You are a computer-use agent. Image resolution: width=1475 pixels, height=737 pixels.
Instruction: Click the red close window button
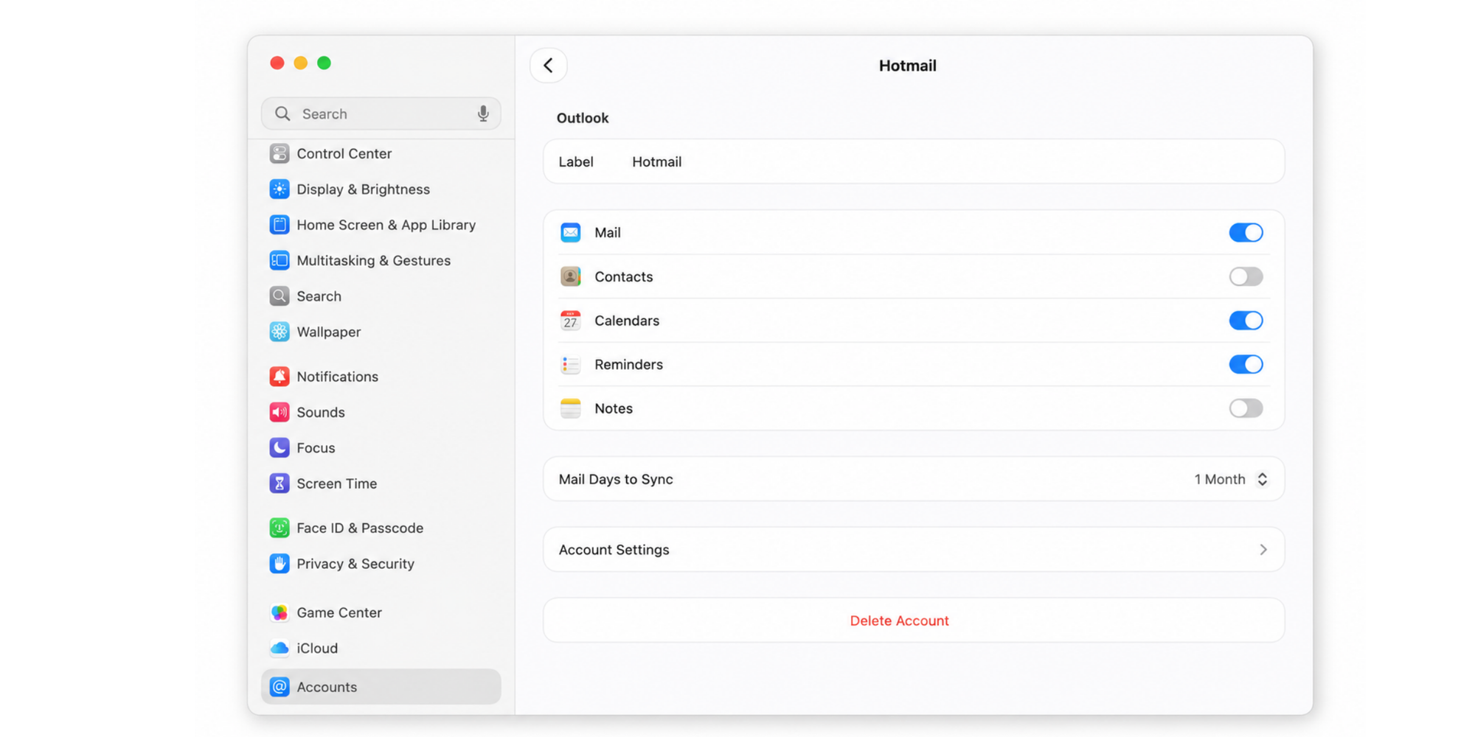pos(277,63)
